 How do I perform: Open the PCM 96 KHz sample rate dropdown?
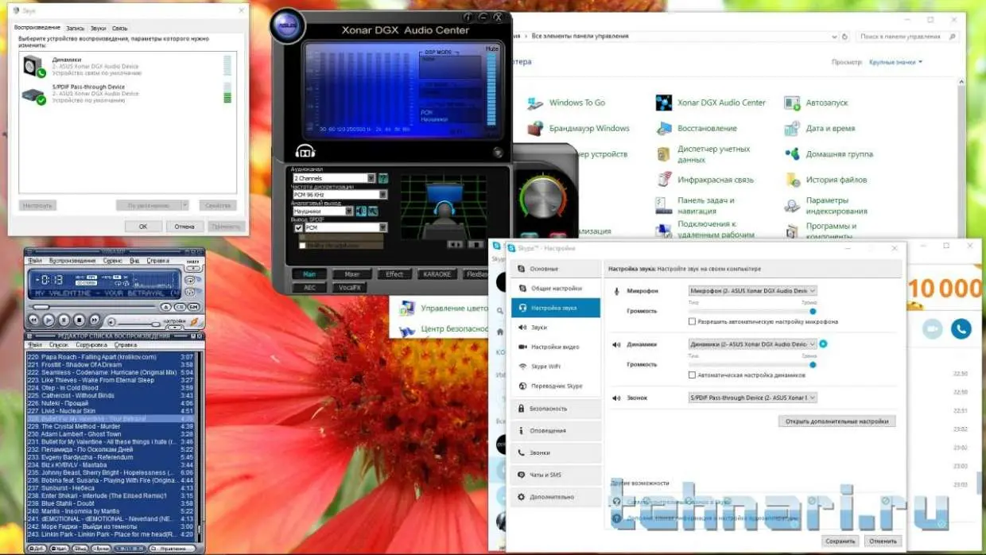pyautogui.click(x=340, y=194)
